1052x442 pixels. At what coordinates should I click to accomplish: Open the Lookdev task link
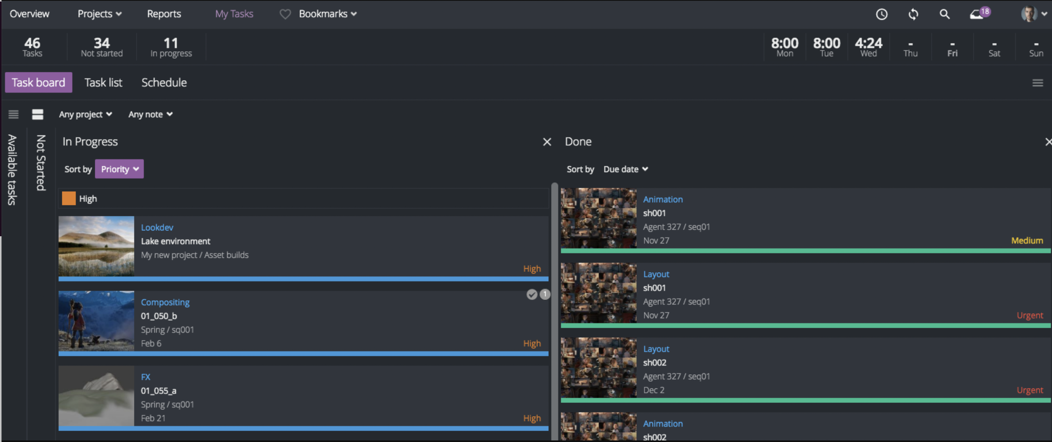click(157, 227)
